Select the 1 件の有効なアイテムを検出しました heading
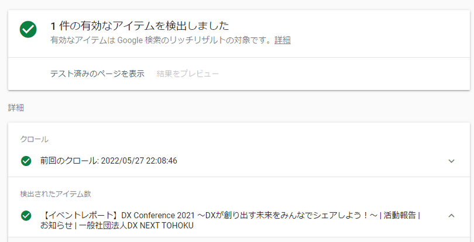Screen dimensions: 474x242 [x=139, y=26]
